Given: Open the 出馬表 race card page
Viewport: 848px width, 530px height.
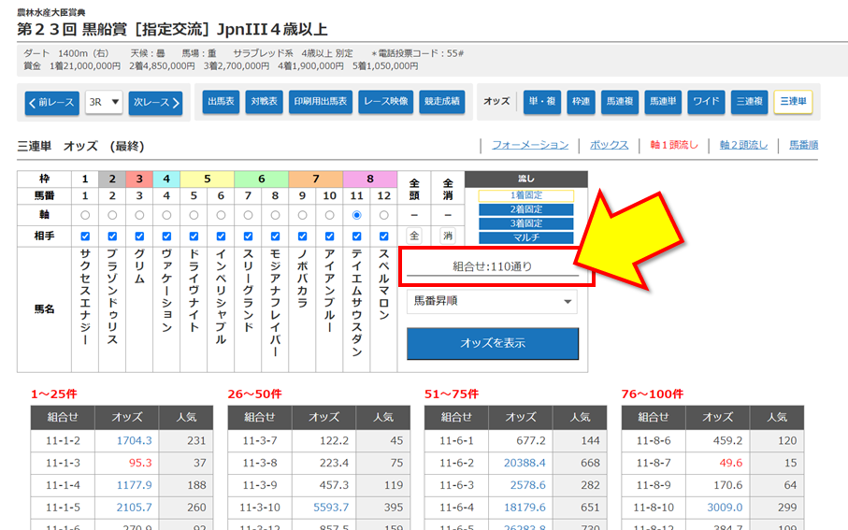Looking at the screenshot, I should pyautogui.click(x=221, y=102).
